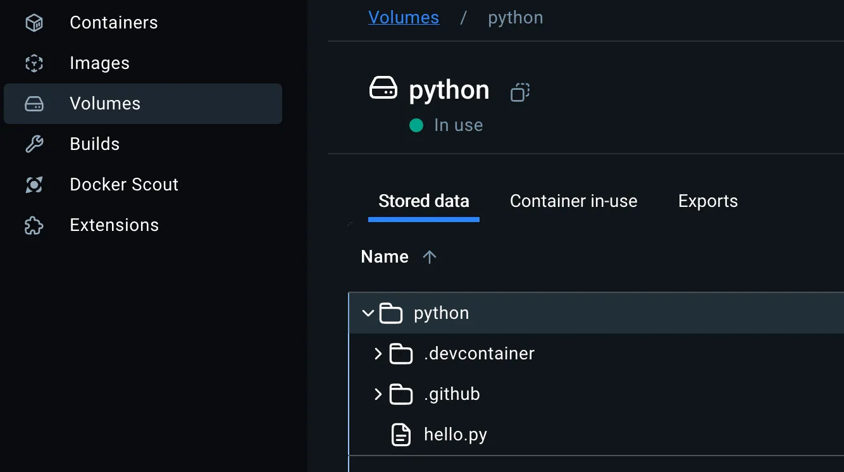Select the Images sidebar icon
The image size is (844, 472).
tap(34, 63)
